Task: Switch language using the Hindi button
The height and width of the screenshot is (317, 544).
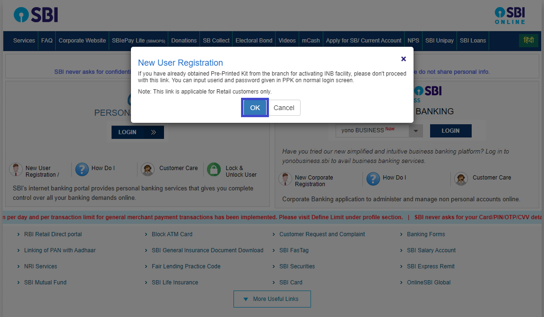Action: pyautogui.click(x=528, y=41)
